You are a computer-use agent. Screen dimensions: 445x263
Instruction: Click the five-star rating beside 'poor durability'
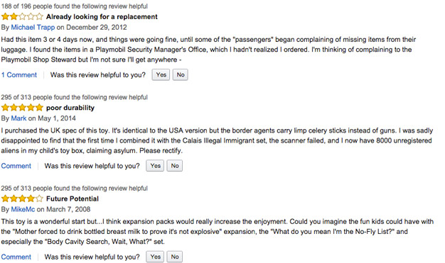point(22,108)
